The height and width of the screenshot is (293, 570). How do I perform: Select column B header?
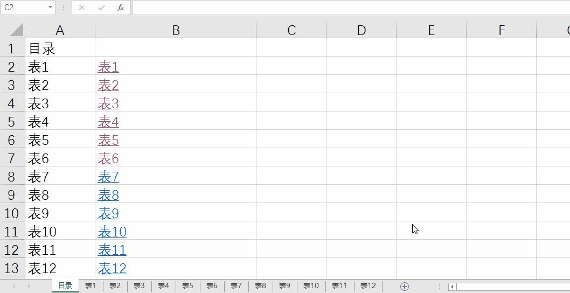pyautogui.click(x=176, y=30)
